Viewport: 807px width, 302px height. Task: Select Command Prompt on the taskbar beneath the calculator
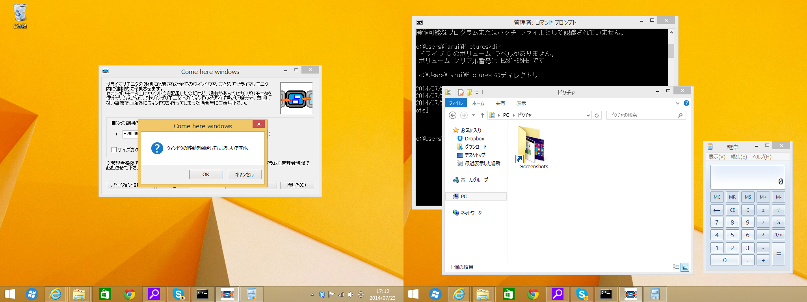coord(606,294)
